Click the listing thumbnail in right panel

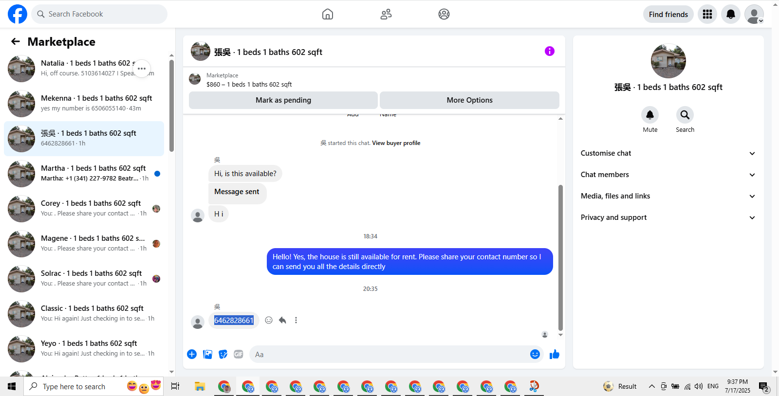pyautogui.click(x=668, y=61)
